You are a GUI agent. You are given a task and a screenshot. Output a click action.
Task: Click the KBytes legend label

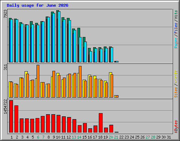pyautogui.click(x=176, y=127)
